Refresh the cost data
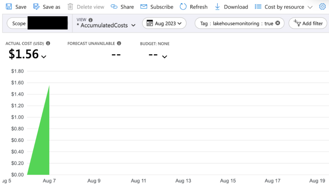329x187 pixels. [x=183, y=6]
